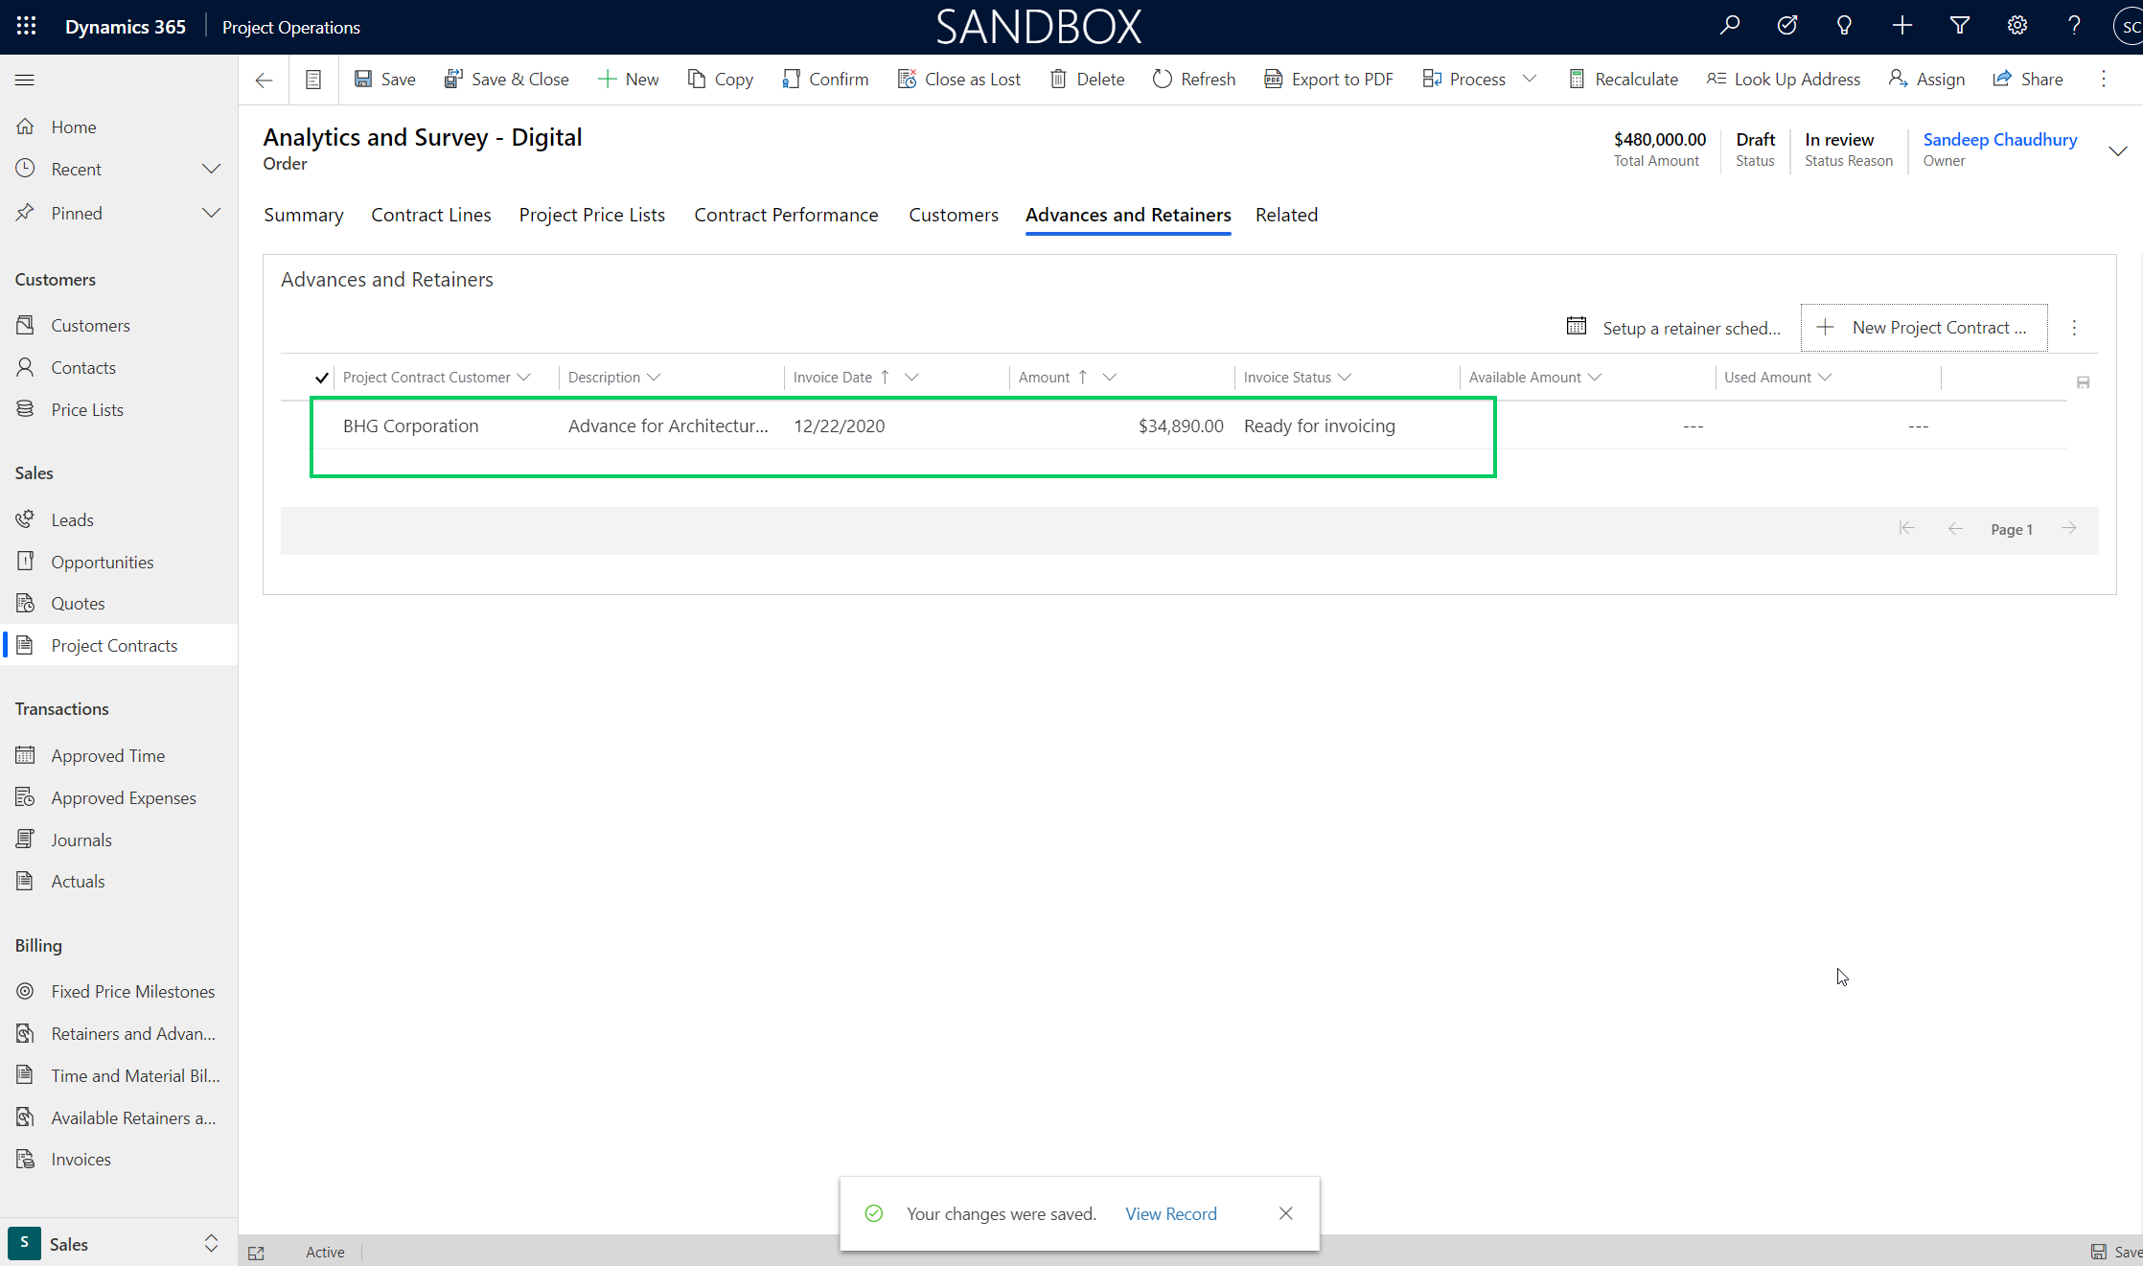Click the Close as Lost button
The width and height of the screenshot is (2143, 1266).
pyautogui.click(x=959, y=80)
